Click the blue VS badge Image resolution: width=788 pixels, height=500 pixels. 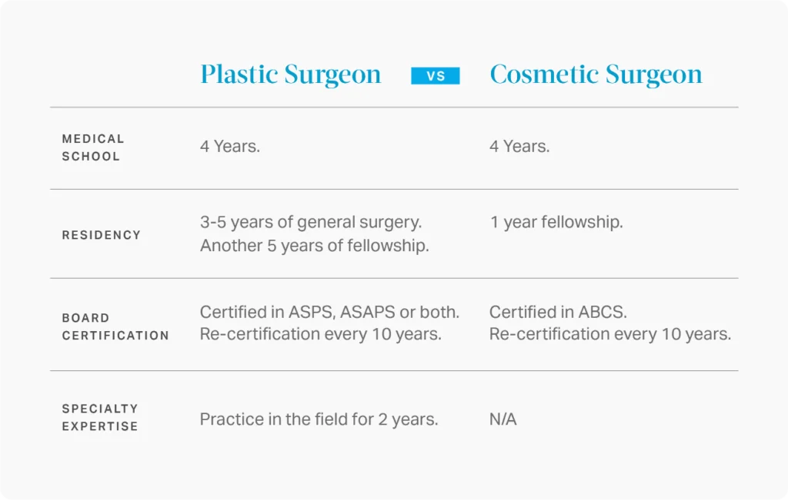[436, 76]
